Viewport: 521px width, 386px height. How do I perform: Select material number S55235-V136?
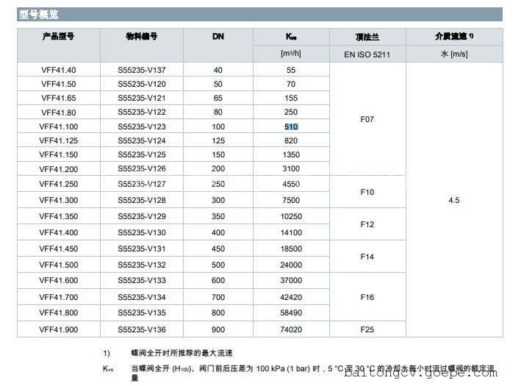point(142,329)
